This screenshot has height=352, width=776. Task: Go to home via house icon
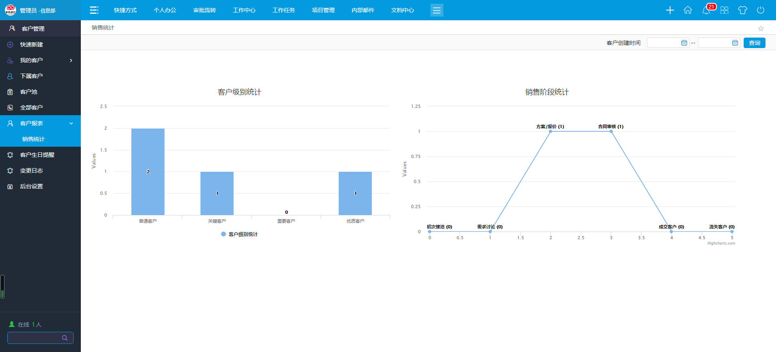click(688, 10)
